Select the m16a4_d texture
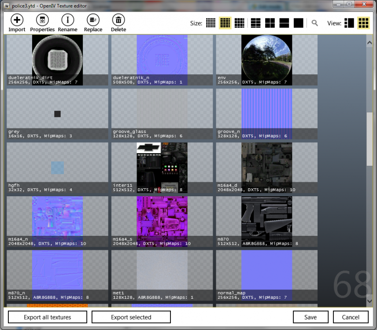The image size is (377, 330). pyautogui.click(x=266, y=168)
